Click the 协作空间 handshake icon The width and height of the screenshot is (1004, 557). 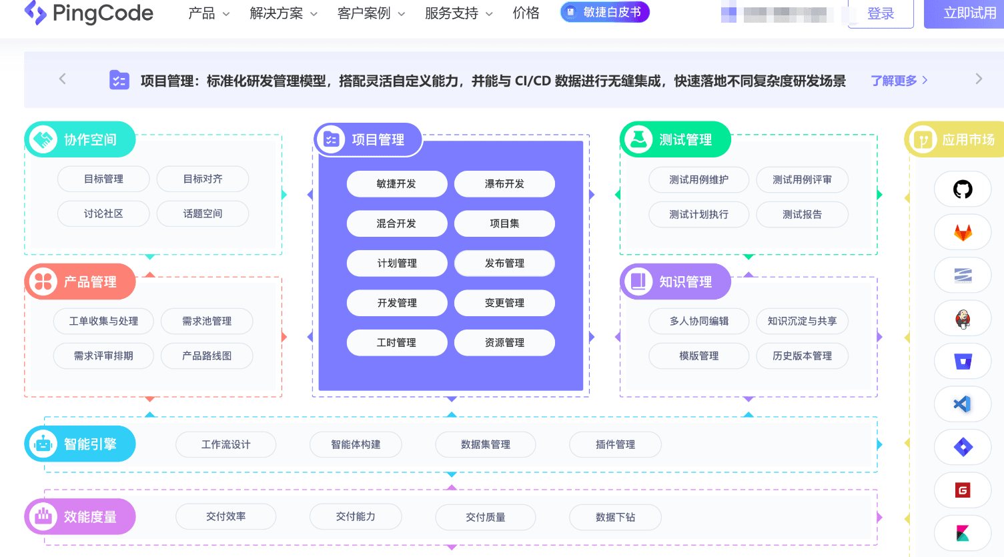tap(43, 139)
